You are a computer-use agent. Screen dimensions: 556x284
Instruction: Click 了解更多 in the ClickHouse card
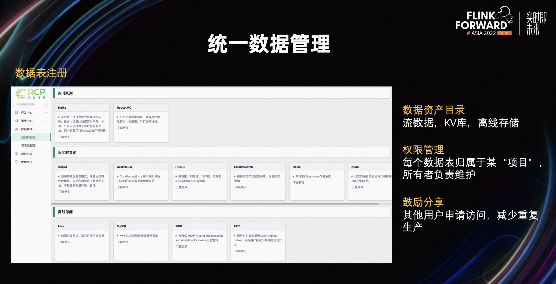pos(123,188)
